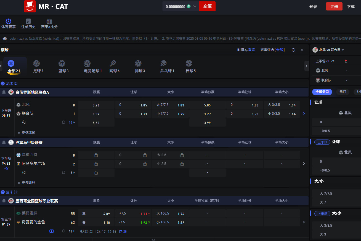361x241 pixels.
Task: Open the currency balance dropdown arrow
Action: tap(195, 6)
